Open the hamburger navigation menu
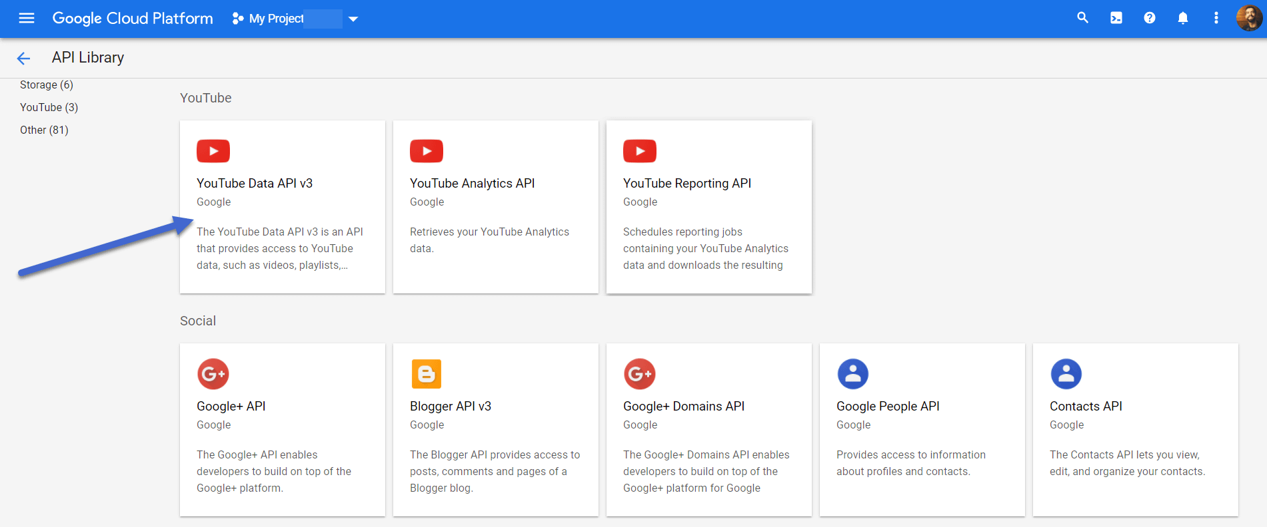The width and height of the screenshot is (1267, 527). click(27, 18)
